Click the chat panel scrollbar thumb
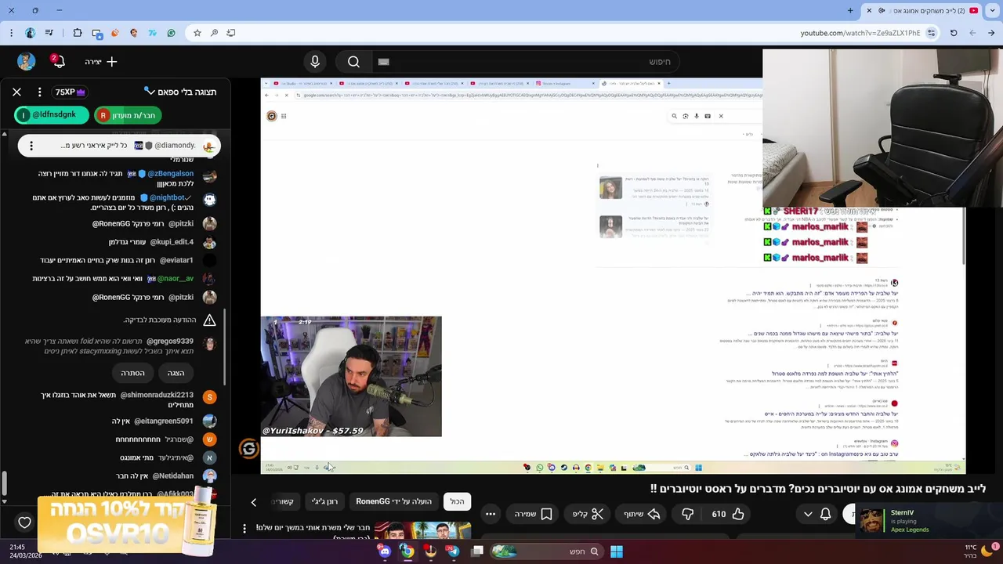Viewport: 1003px width, 564px height. click(x=5, y=483)
